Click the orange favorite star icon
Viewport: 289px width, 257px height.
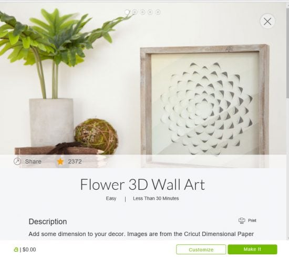(60, 161)
